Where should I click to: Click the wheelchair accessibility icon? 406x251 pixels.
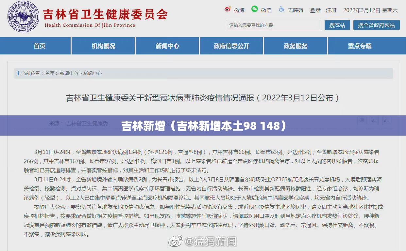[281, 9]
